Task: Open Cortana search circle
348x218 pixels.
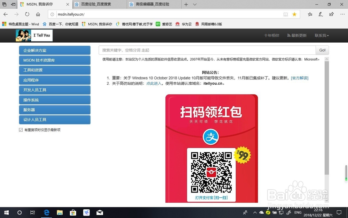Action: point(19,212)
